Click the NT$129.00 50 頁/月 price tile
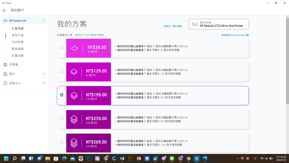289x163 pixels. [89, 72]
